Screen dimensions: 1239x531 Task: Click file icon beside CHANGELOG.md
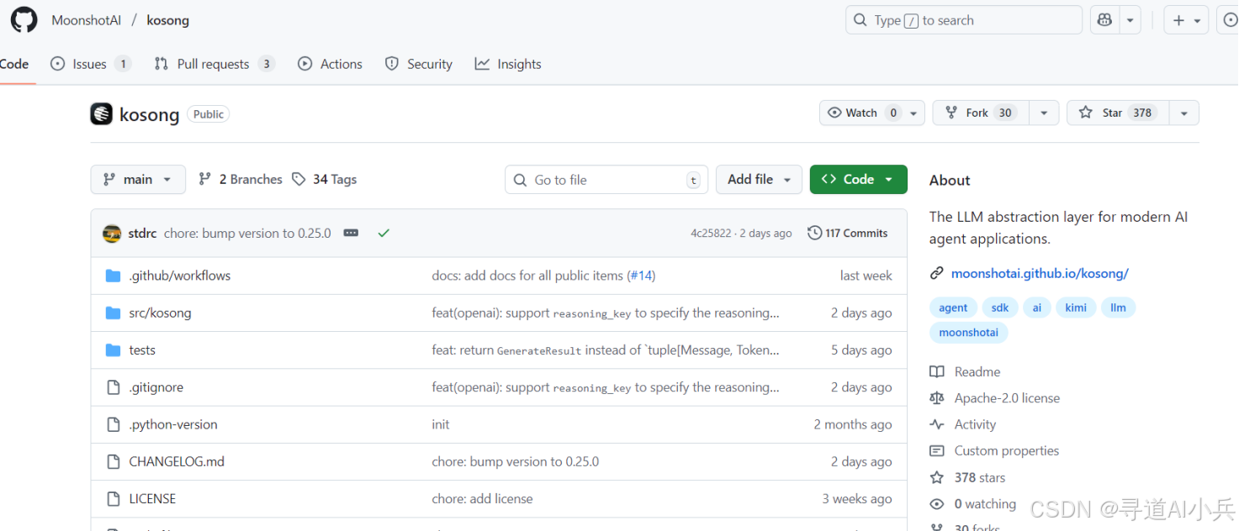coord(114,461)
